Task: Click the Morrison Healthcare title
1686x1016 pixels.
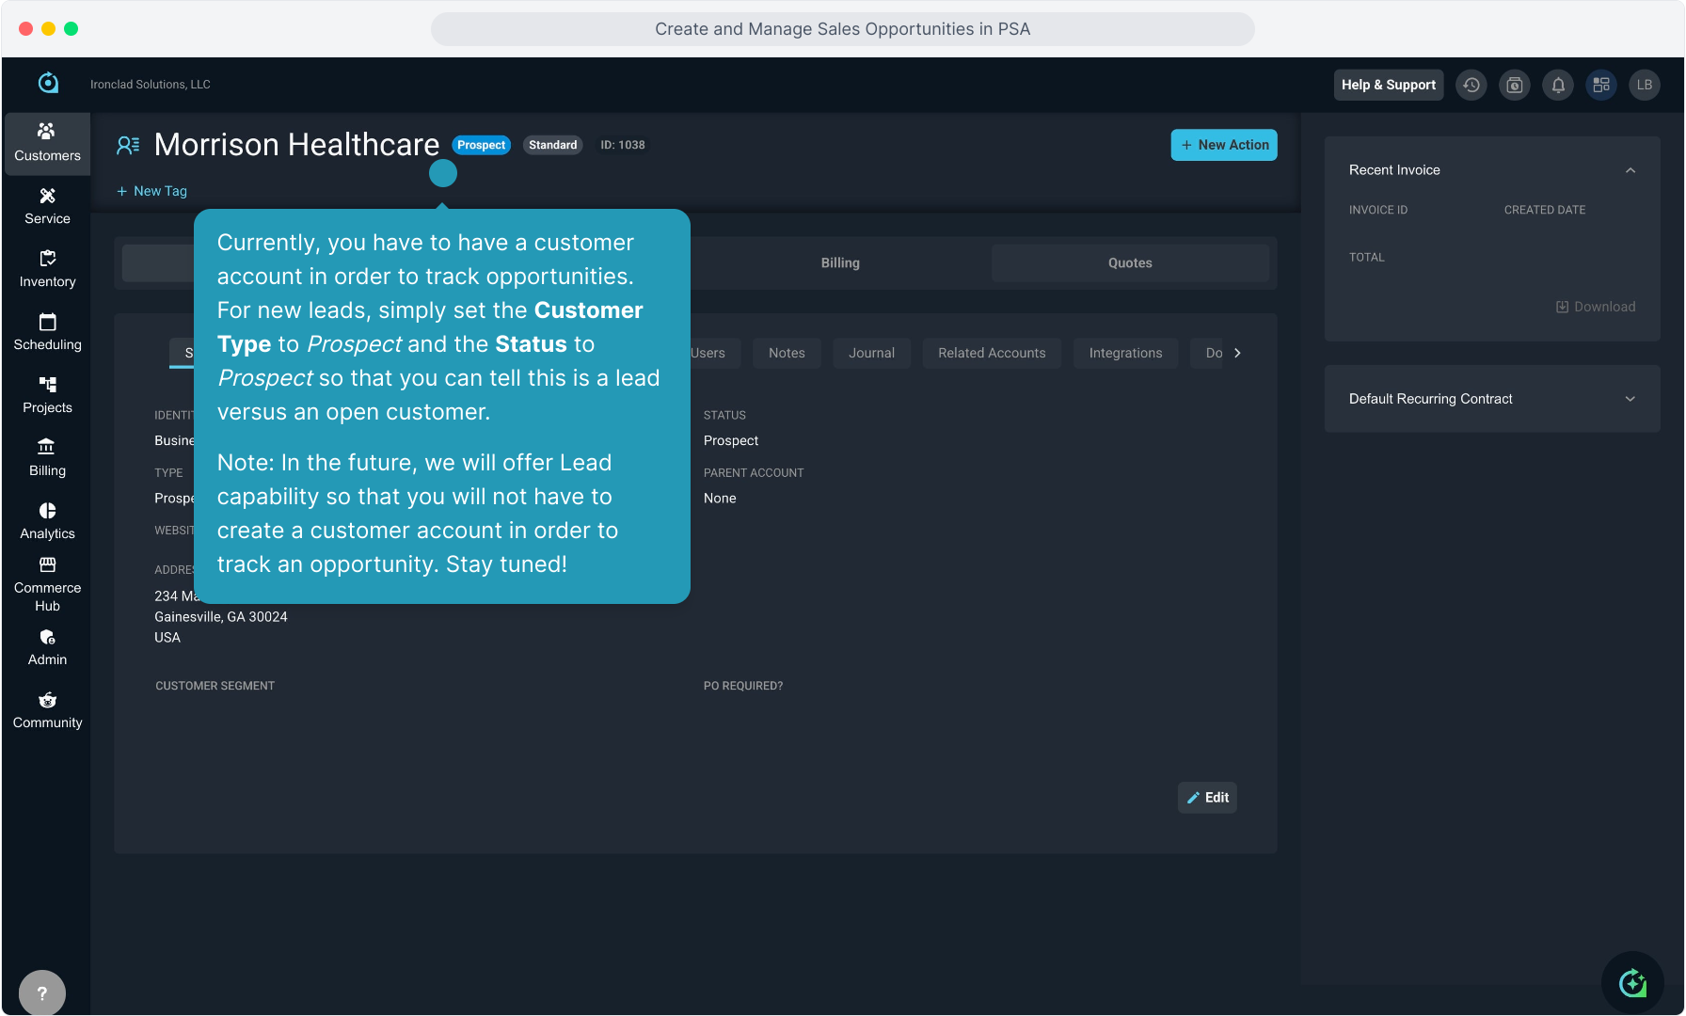Action: pos(296,145)
